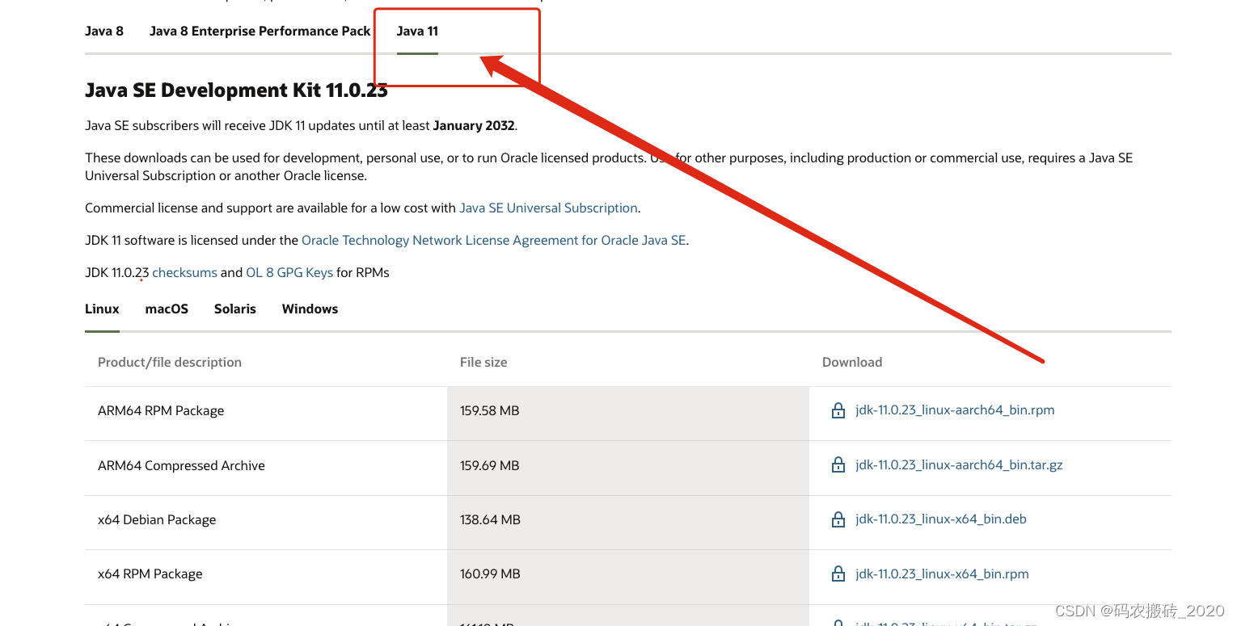Click the File size column header
This screenshot has height=626, width=1237.
click(483, 362)
